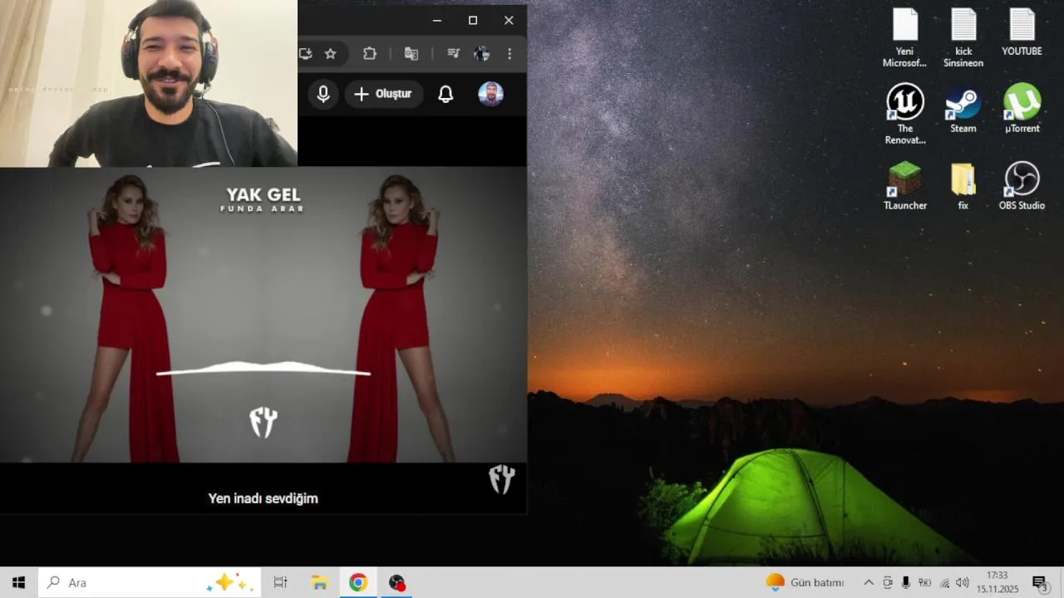Select the Steam desktop shortcut
Screen dimensions: 1064x598
pyautogui.click(x=963, y=108)
